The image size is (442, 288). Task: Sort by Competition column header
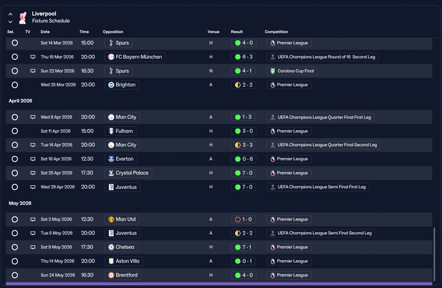point(276,32)
